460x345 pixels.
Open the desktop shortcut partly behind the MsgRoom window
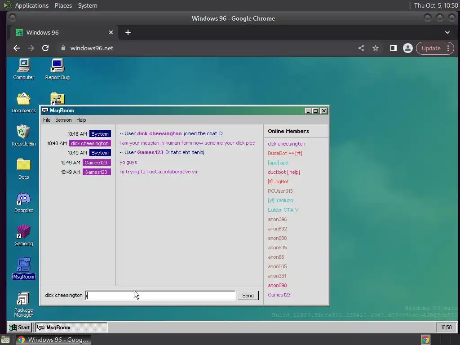tap(57, 98)
